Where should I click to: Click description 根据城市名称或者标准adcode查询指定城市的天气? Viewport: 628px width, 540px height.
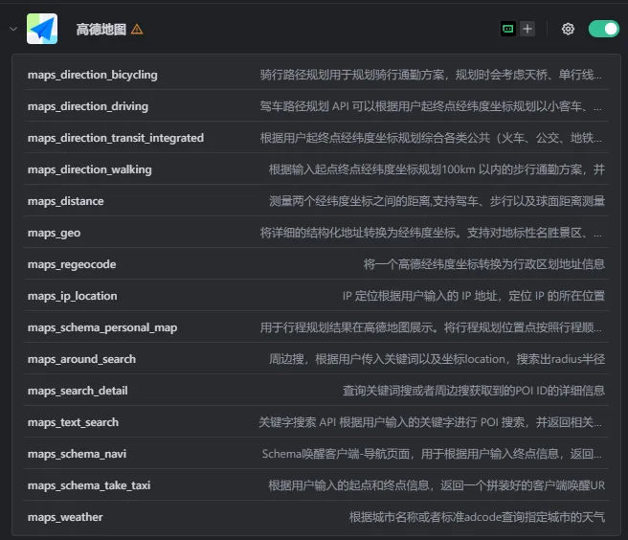(x=477, y=517)
